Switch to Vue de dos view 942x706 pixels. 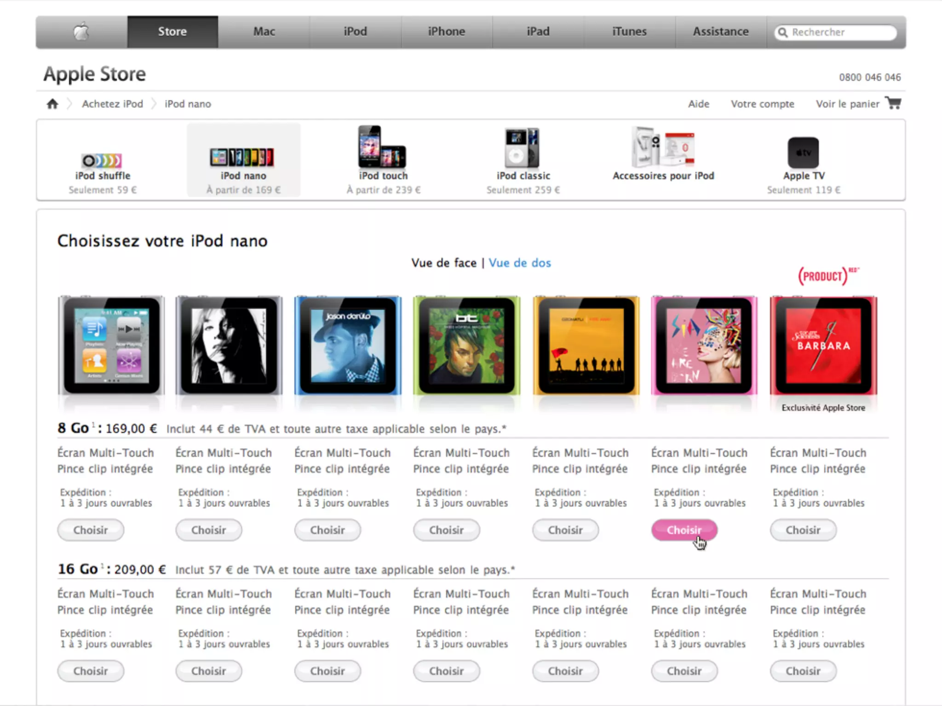pyautogui.click(x=520, y=263)
